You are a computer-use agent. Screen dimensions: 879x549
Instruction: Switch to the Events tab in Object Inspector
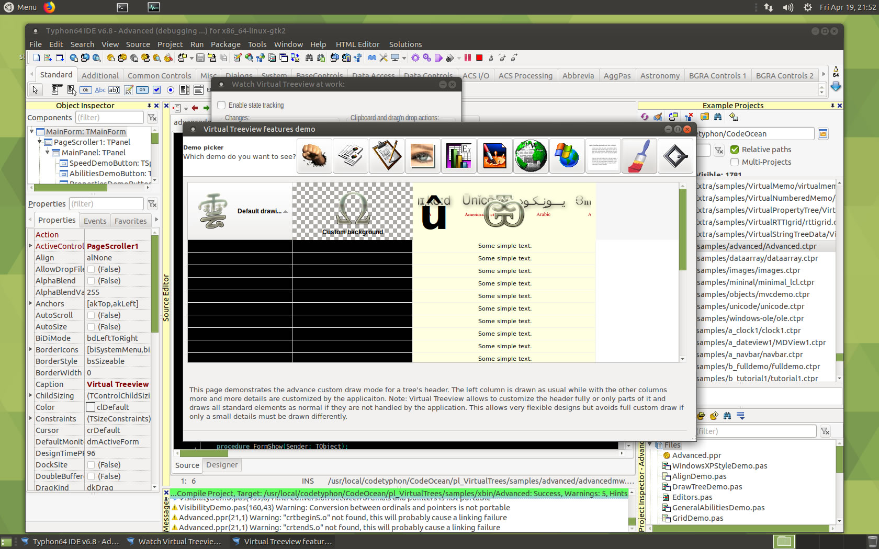95,221
